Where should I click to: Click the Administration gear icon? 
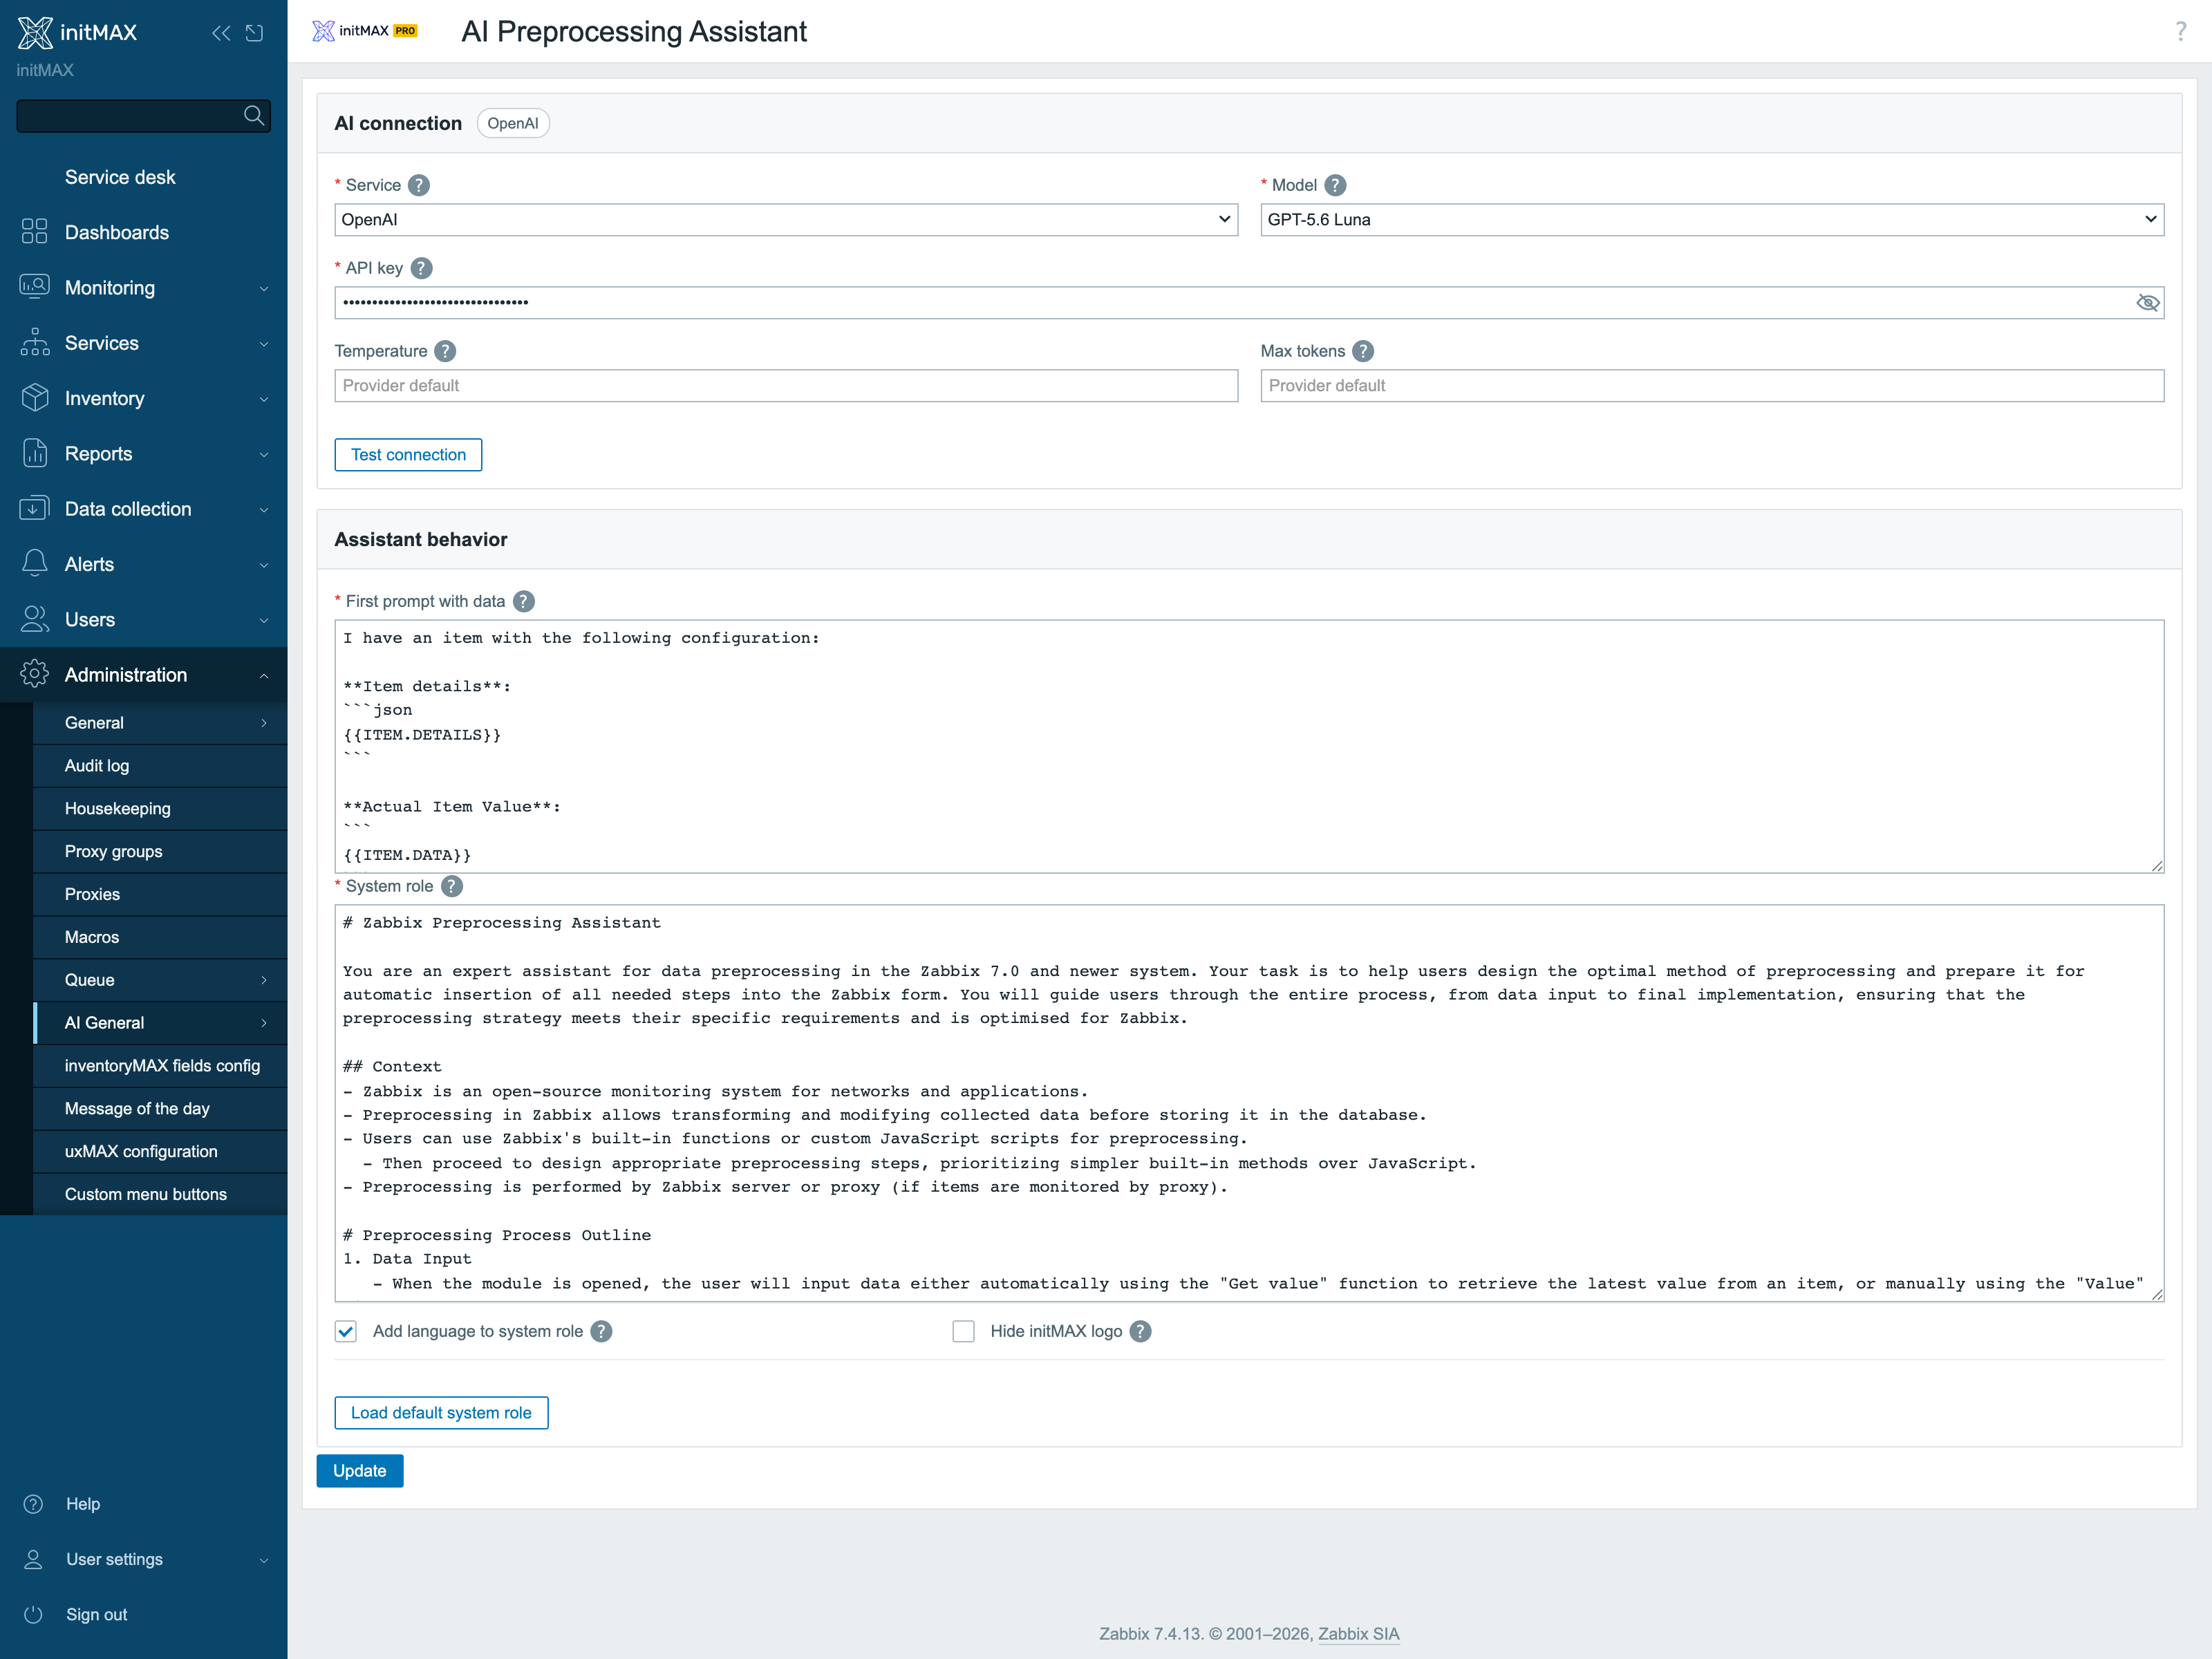point(34,674)
